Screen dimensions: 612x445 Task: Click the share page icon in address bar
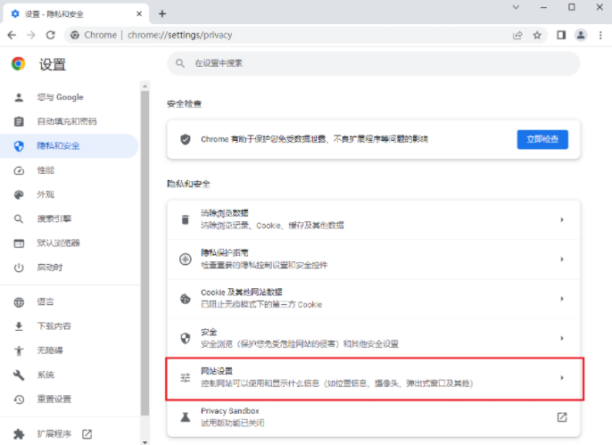tap(517, 35)
